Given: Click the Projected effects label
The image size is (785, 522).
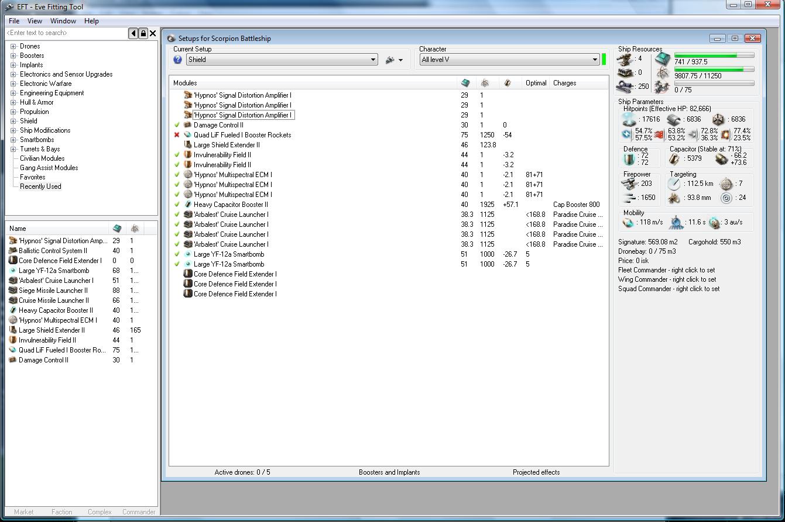Looking at the screenshot, I should (536, 472).
